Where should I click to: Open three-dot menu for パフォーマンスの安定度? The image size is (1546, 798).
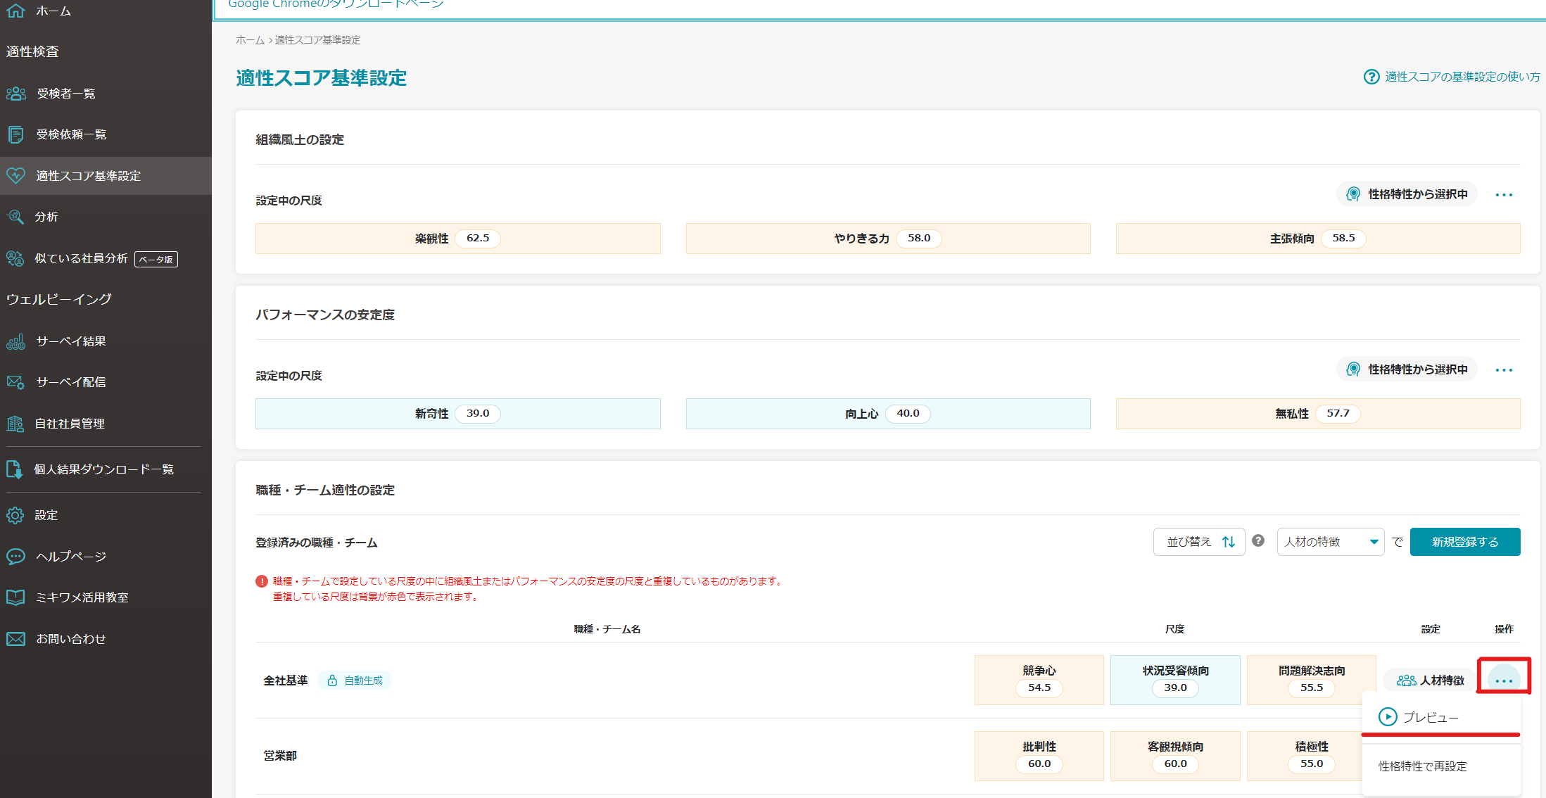[1504, 370]
